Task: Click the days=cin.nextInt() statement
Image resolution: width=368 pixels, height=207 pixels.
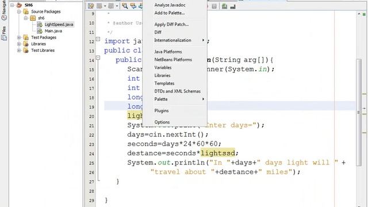Action: [167, 135]
